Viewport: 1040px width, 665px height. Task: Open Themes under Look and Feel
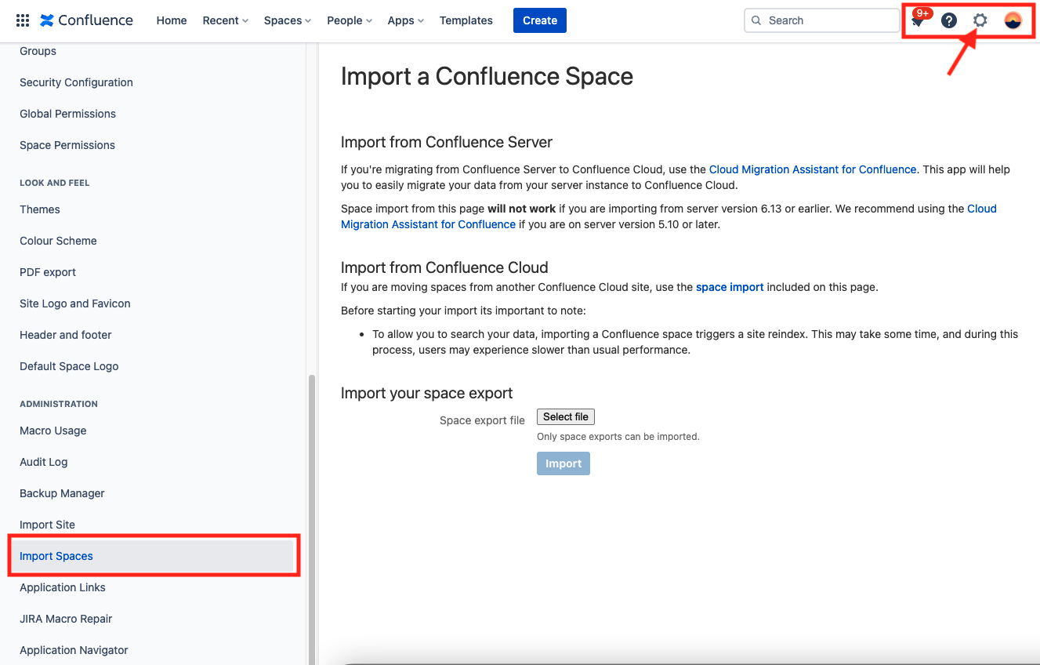[x=40, y=209]
